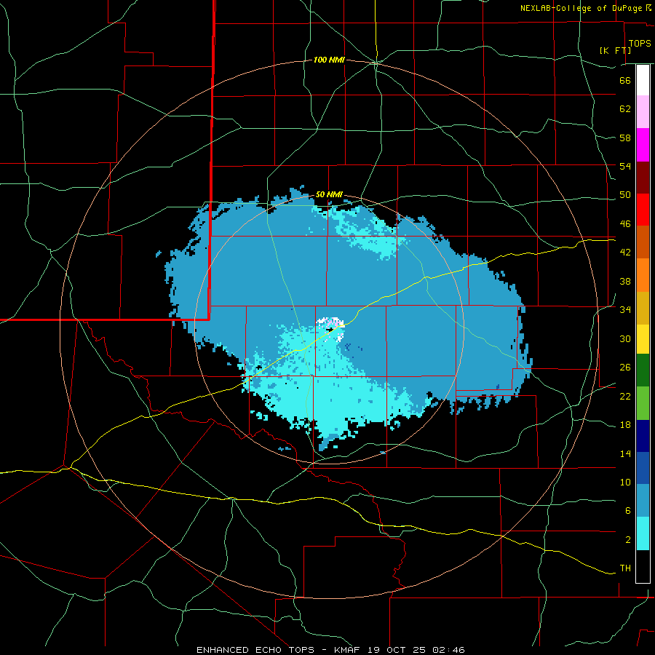
Task: Click the medium blue legend swatch
Action: pyautogui.click(x=643, y=468)
